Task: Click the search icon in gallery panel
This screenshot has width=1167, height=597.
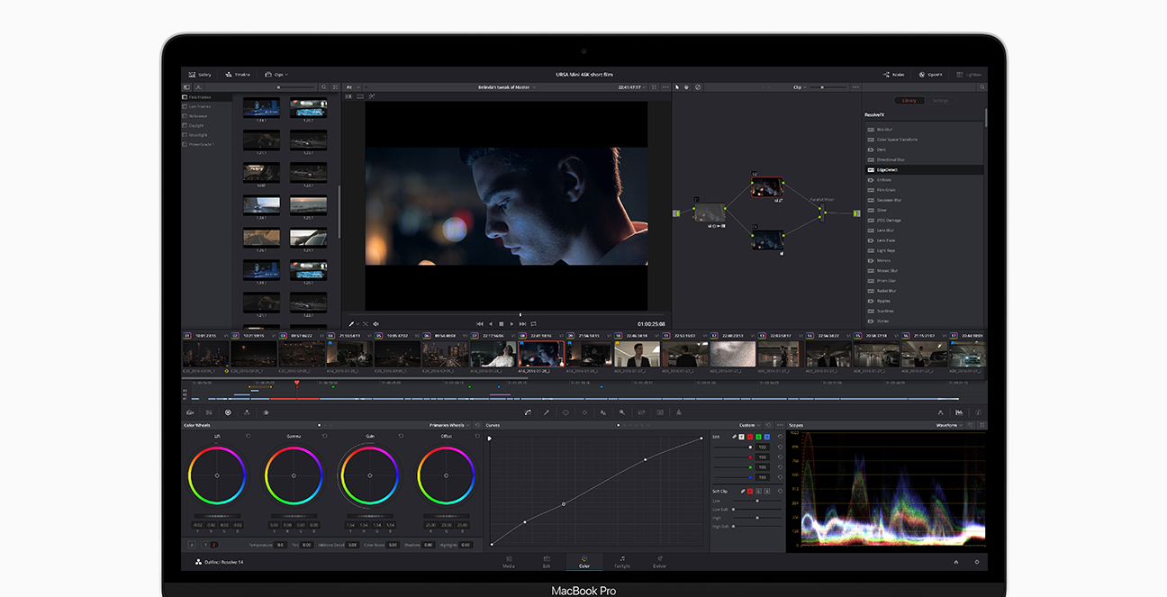Action: (x=321, y=87)
